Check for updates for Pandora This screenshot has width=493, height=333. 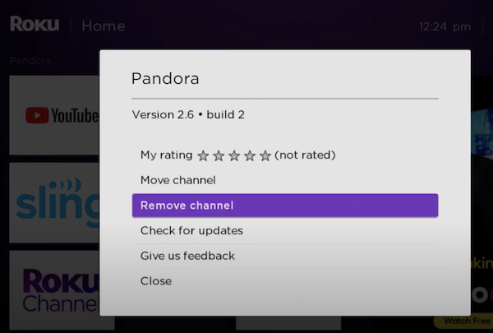[x=191, y=230]
